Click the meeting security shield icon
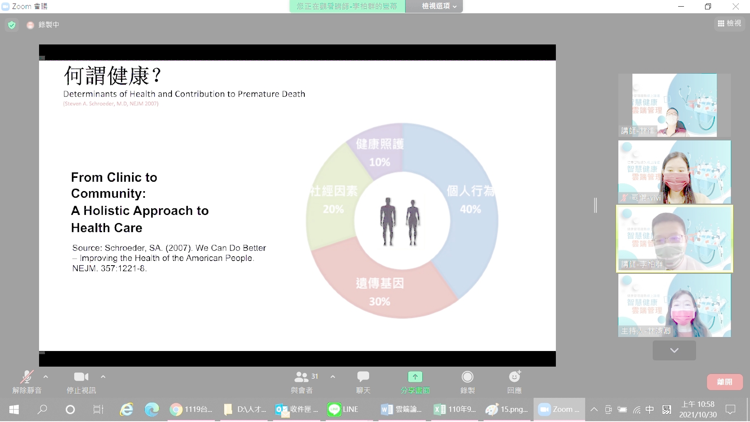Viewport: 750px width, 422px height. tap(11, 25)
